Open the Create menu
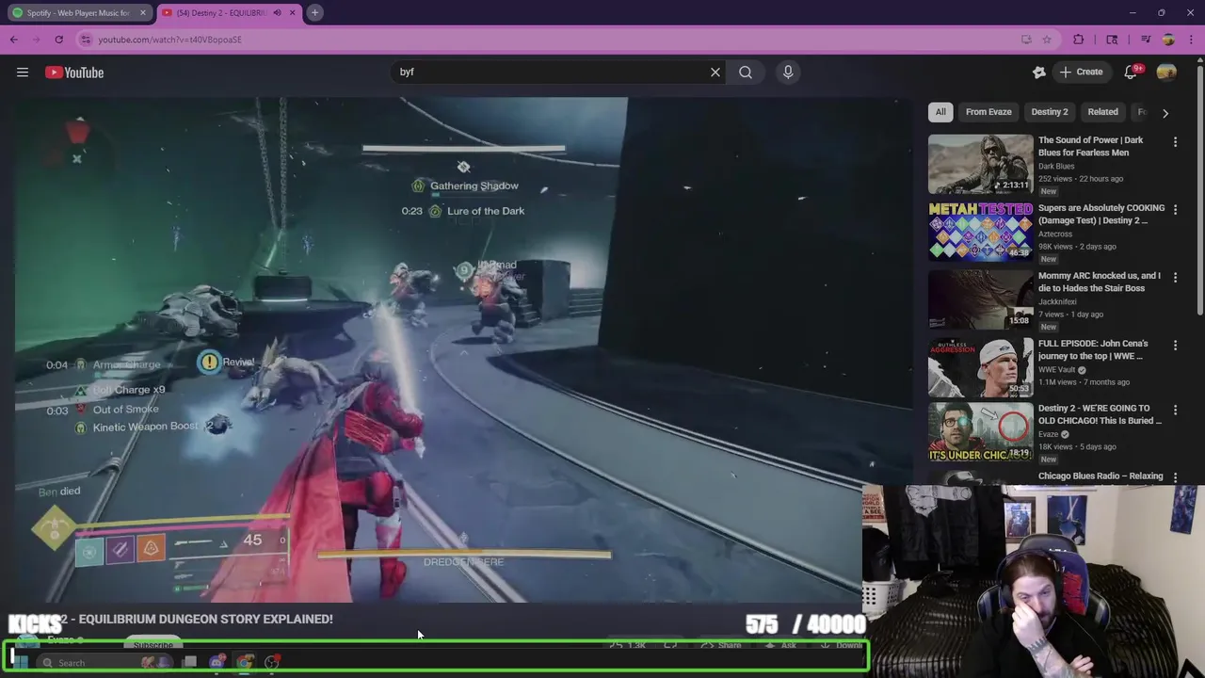 (x=1081, y=72)
